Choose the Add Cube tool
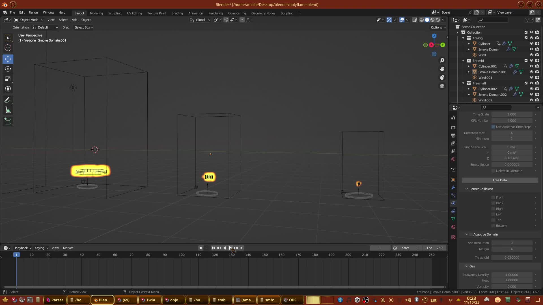 pos(8,121)
